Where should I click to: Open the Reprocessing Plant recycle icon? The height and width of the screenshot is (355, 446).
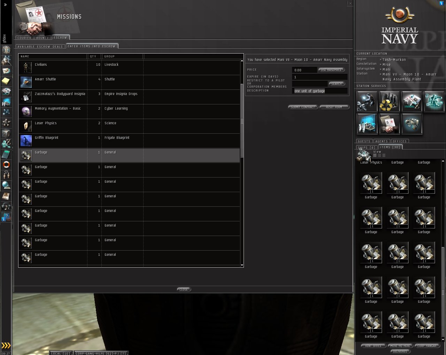(389, 101)
